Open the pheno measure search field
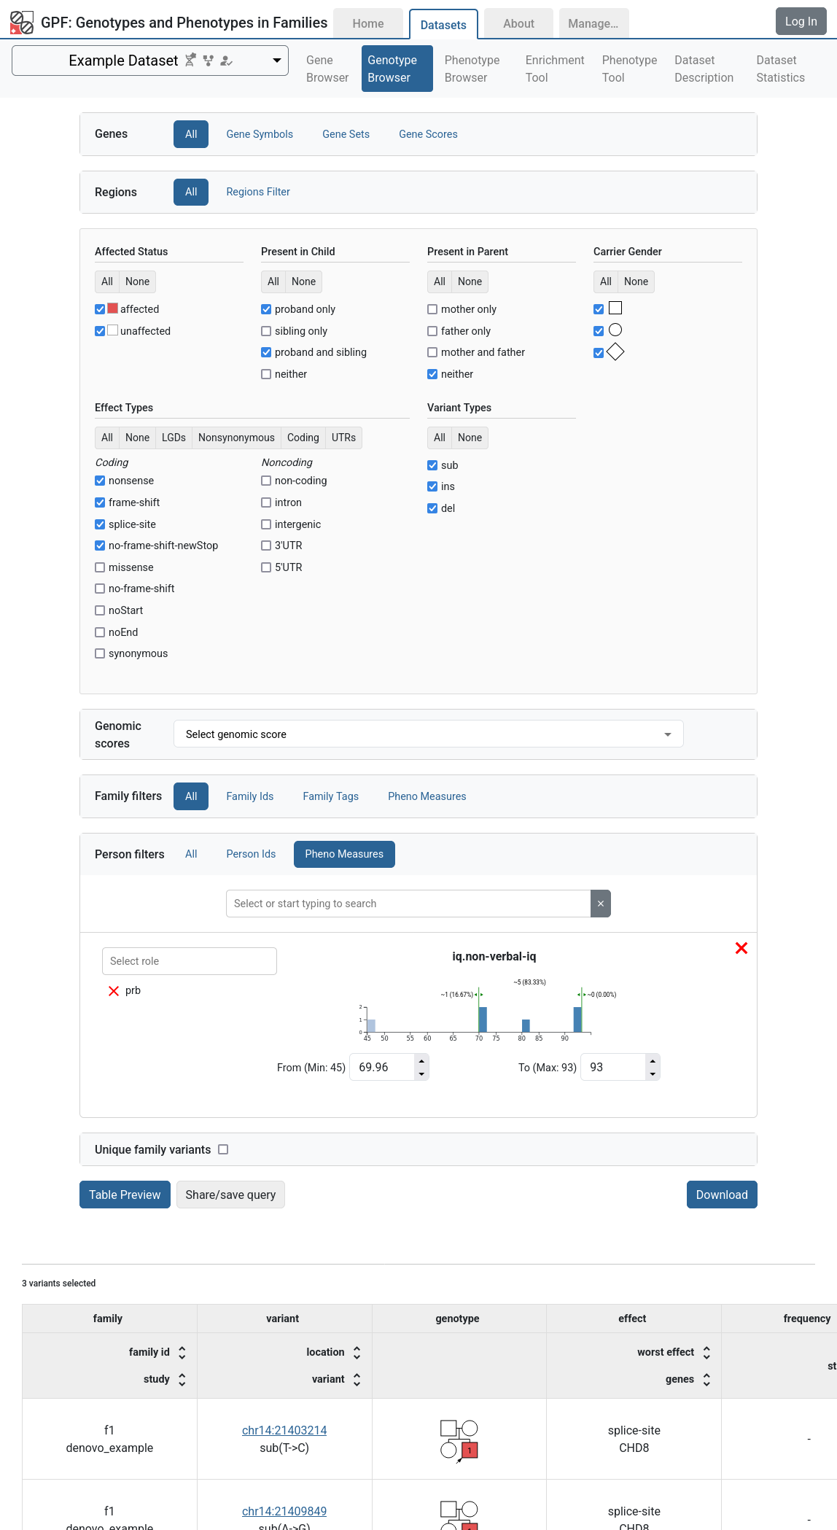This screenshot has width=837, height=1530. coord(408,904)
